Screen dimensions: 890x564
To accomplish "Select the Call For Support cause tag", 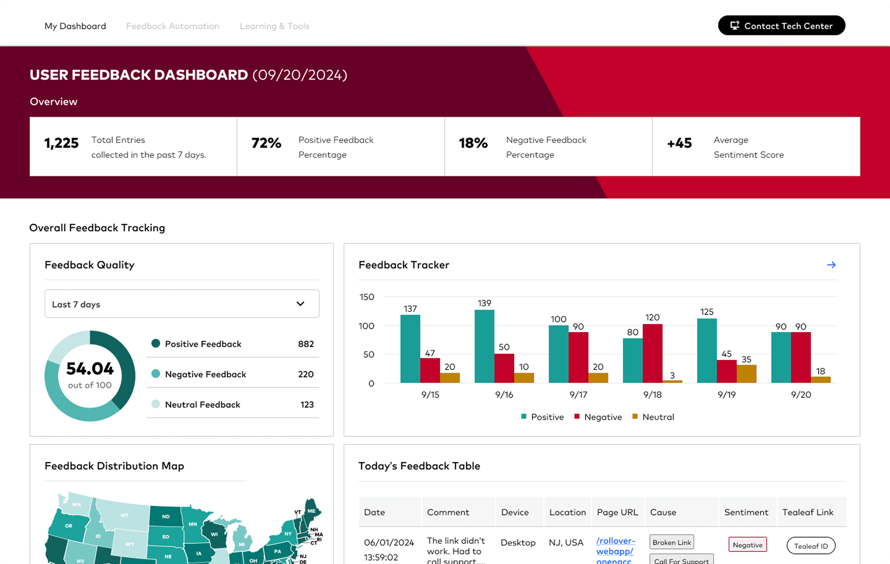I will (681, 559).
